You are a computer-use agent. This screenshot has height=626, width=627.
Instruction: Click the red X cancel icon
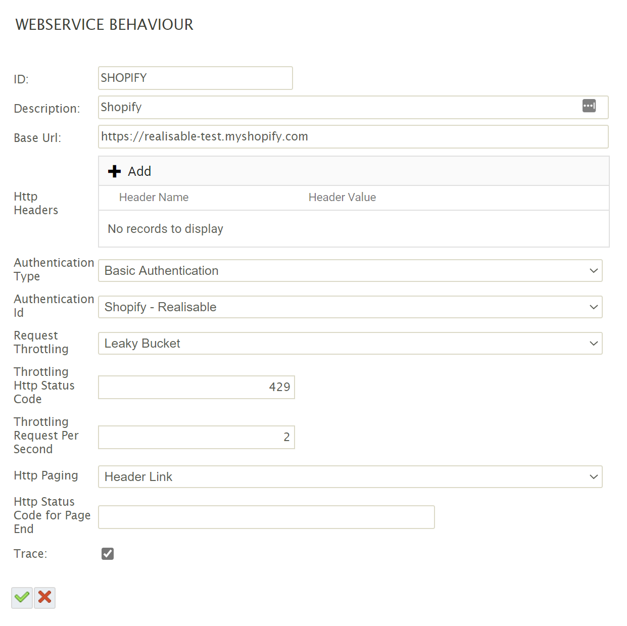45,598
